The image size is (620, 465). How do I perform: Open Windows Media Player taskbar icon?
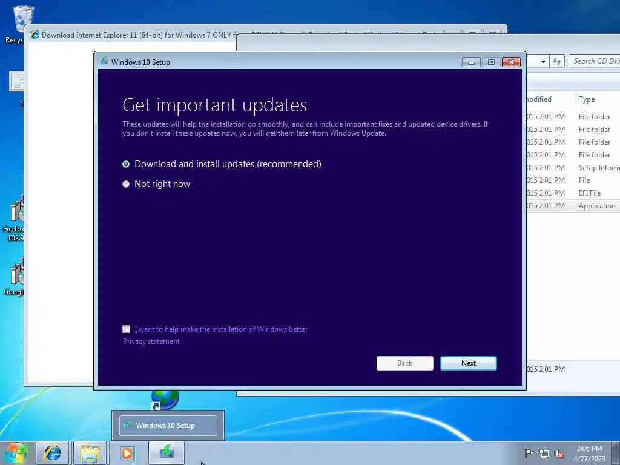[127, 453]
